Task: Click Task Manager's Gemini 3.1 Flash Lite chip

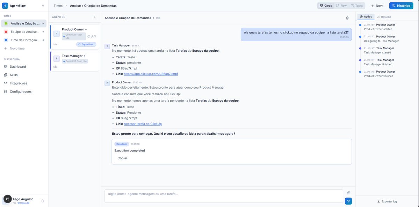Action: point(75,61)
